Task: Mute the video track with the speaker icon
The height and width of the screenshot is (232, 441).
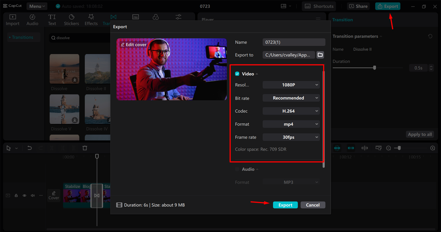Action: [x=33, y=196]
